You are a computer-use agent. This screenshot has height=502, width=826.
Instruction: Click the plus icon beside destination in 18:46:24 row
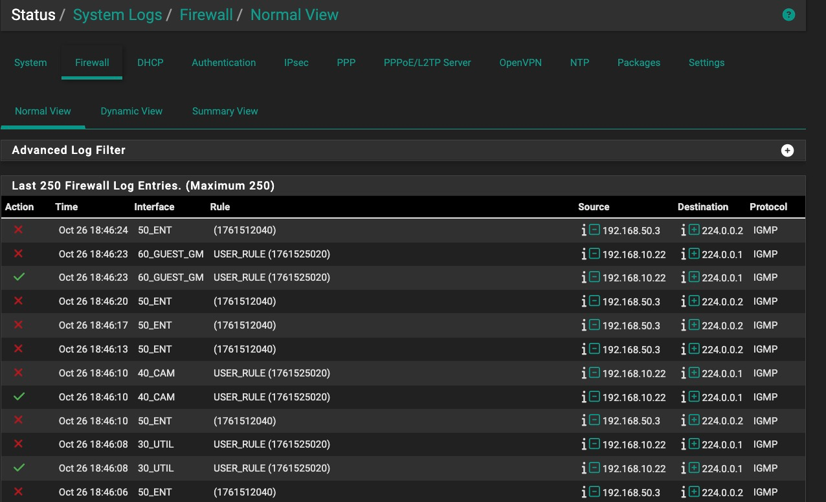click(694, 230)
